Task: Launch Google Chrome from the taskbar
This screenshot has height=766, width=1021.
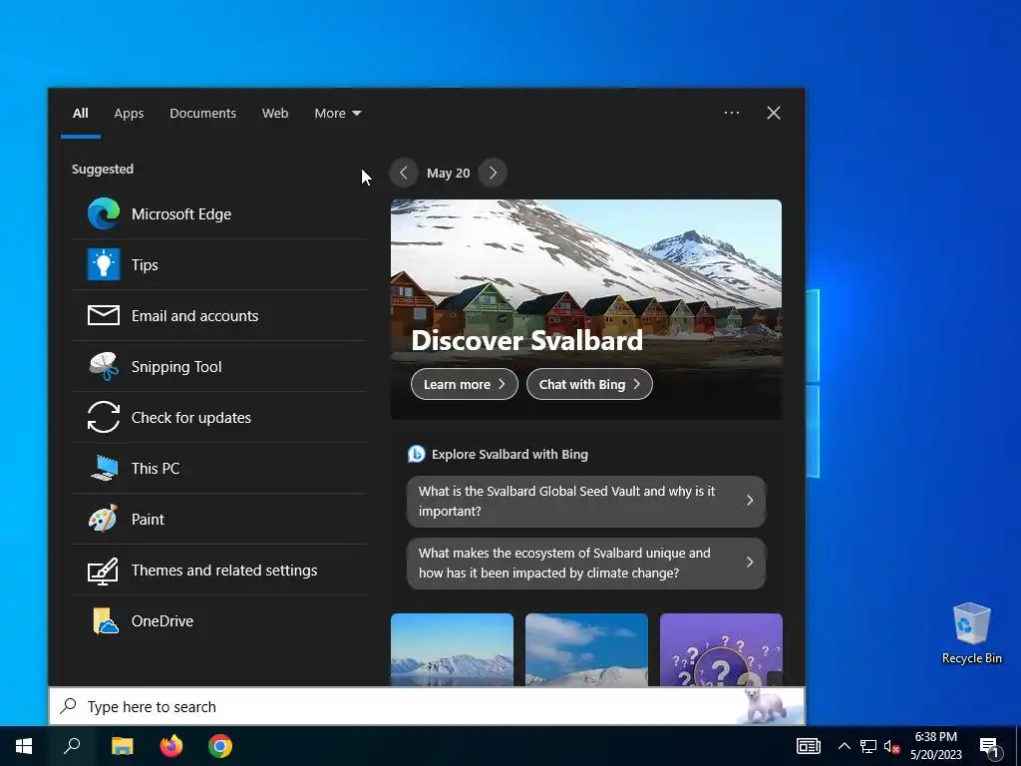Action: [220, 746]
